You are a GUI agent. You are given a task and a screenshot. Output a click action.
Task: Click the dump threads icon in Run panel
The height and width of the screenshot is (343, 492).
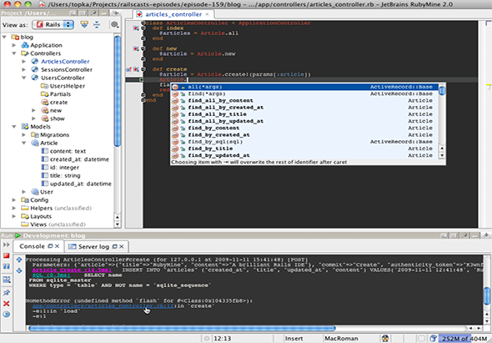click(7, 280)
